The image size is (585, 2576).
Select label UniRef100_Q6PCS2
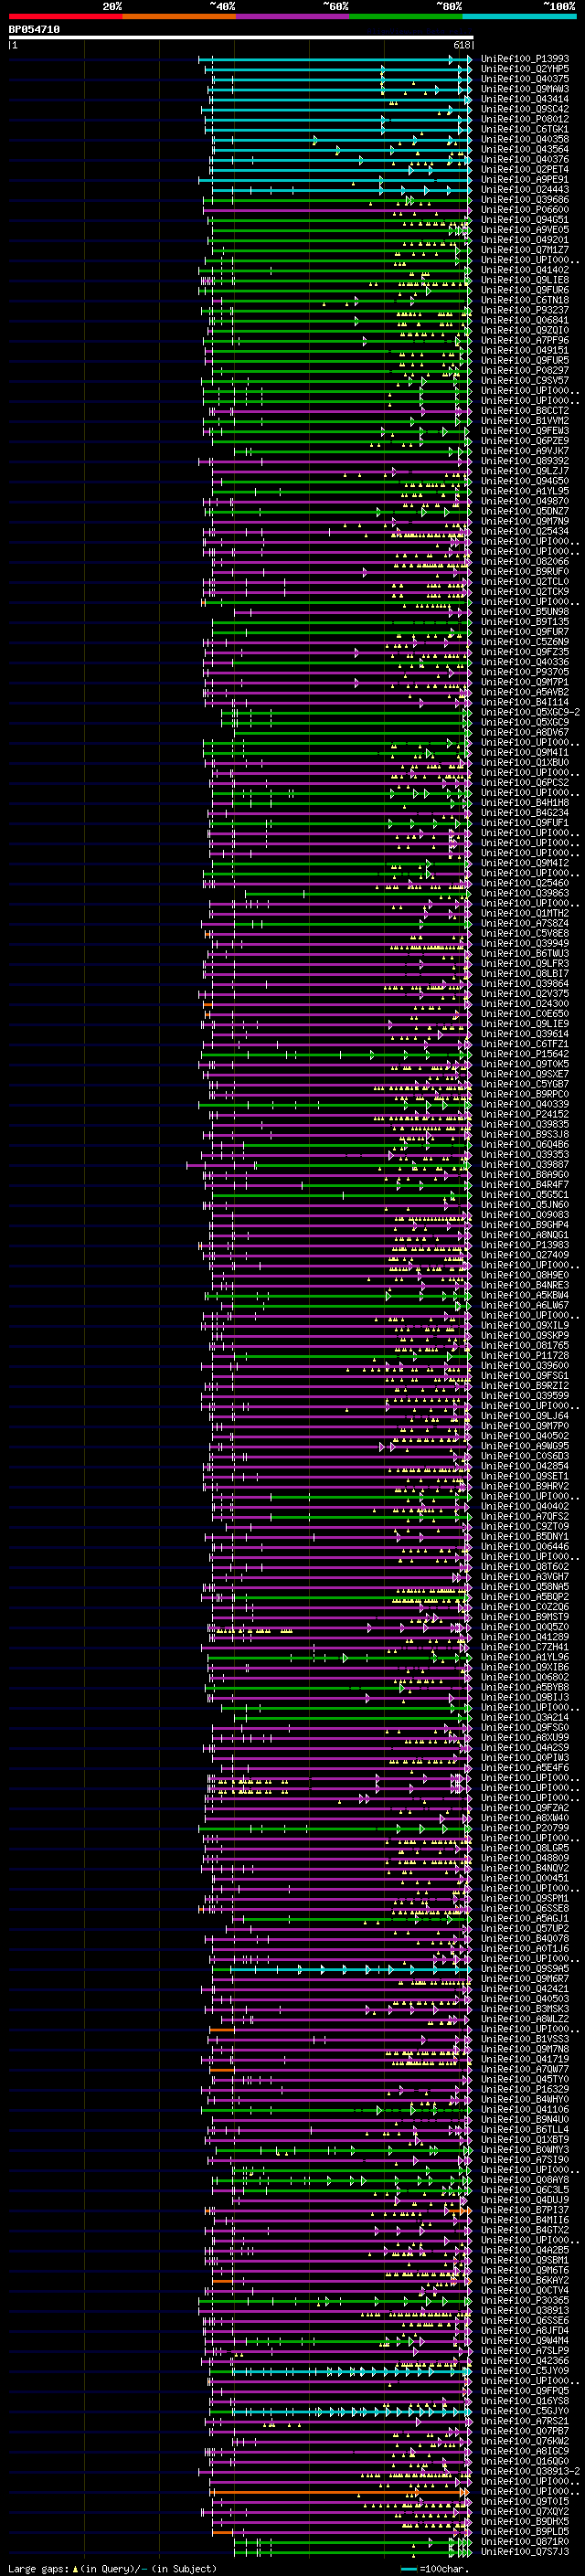(525, 783)
